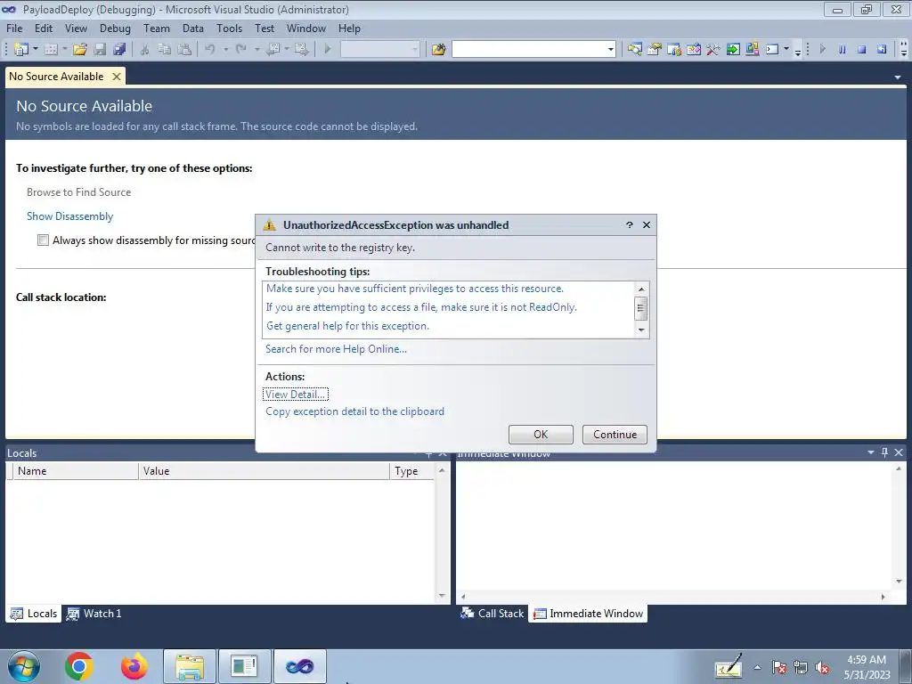Click the Stop Debugging square icon
The width and height of the screenshot is (912, 684).
(861, 50)
